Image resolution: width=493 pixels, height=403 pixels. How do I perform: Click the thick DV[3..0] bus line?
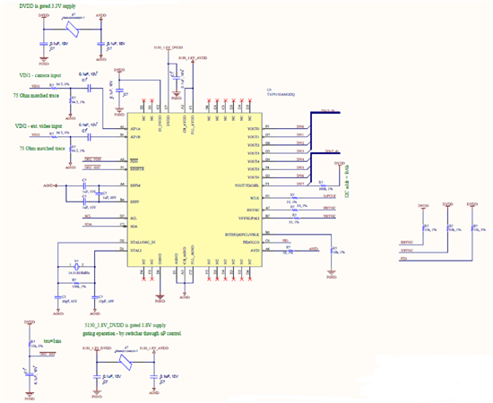[x=325, y=113]
